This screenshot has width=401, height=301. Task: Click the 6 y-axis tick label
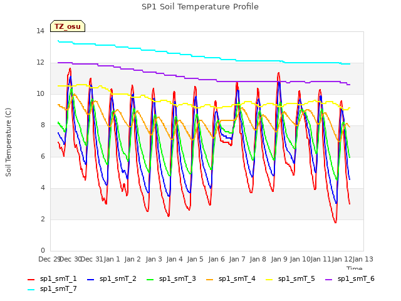[x=43, y=157]
